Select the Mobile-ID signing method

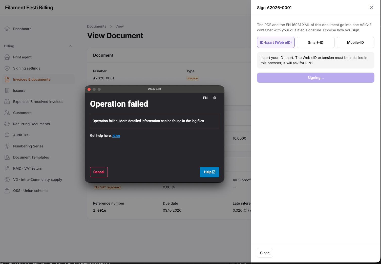[x=355, y=42]
